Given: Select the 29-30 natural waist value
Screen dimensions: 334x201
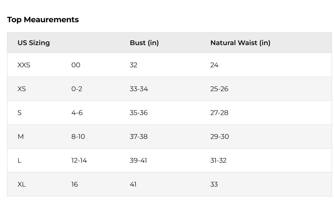Looking at the screenshot, I should pyautogui.click(x=220, y=137).
